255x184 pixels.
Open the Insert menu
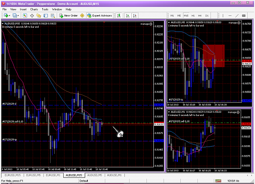[23, 9]
